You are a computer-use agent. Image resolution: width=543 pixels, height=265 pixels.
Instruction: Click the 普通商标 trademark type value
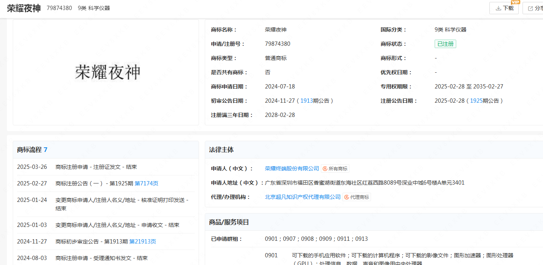pyautogui.click(x=276, y=58)
